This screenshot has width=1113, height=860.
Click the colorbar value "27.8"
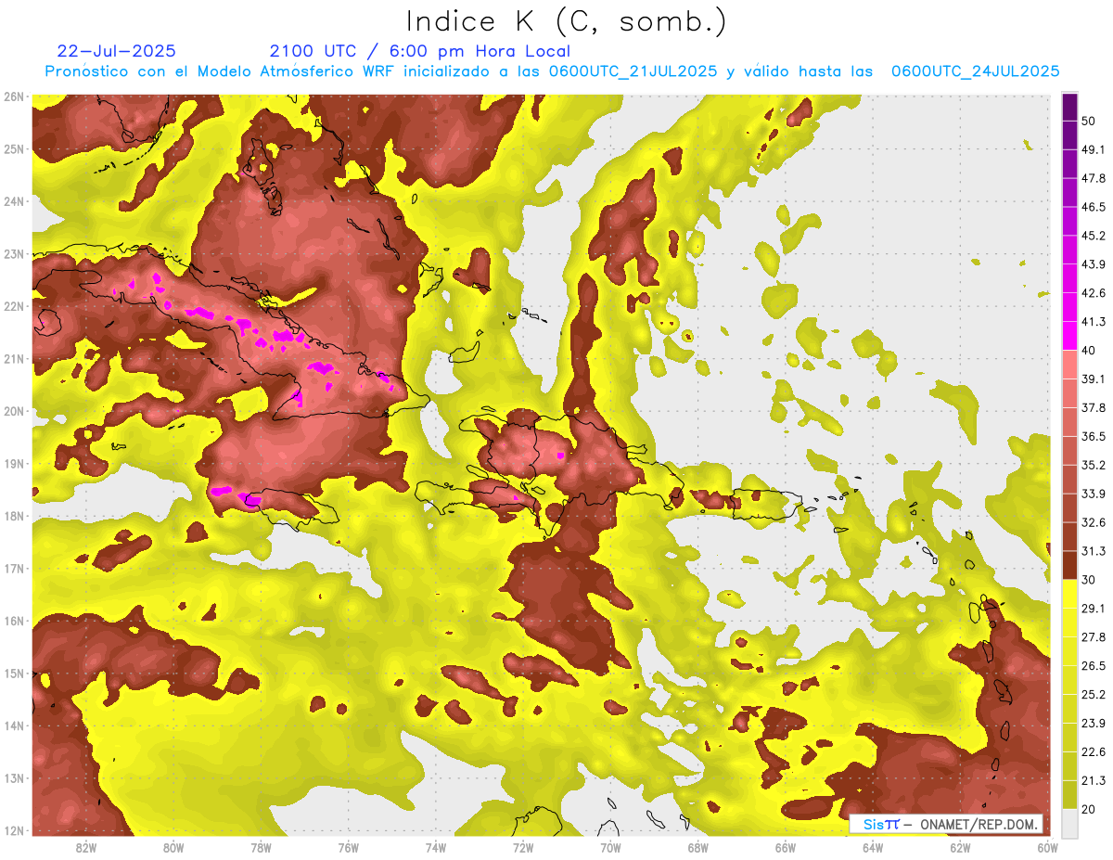[x=1093, y=636]
